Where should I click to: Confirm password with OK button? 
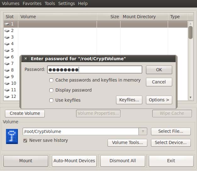159,70
